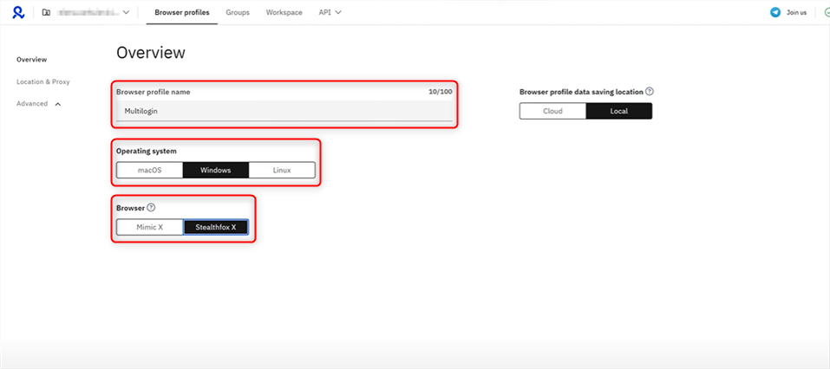Select Linux operating system
The width and height of the screenshot is (830, 369).
tap(282, 171)
